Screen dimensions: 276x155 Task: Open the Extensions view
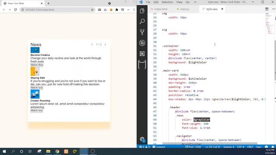point(142,53)
